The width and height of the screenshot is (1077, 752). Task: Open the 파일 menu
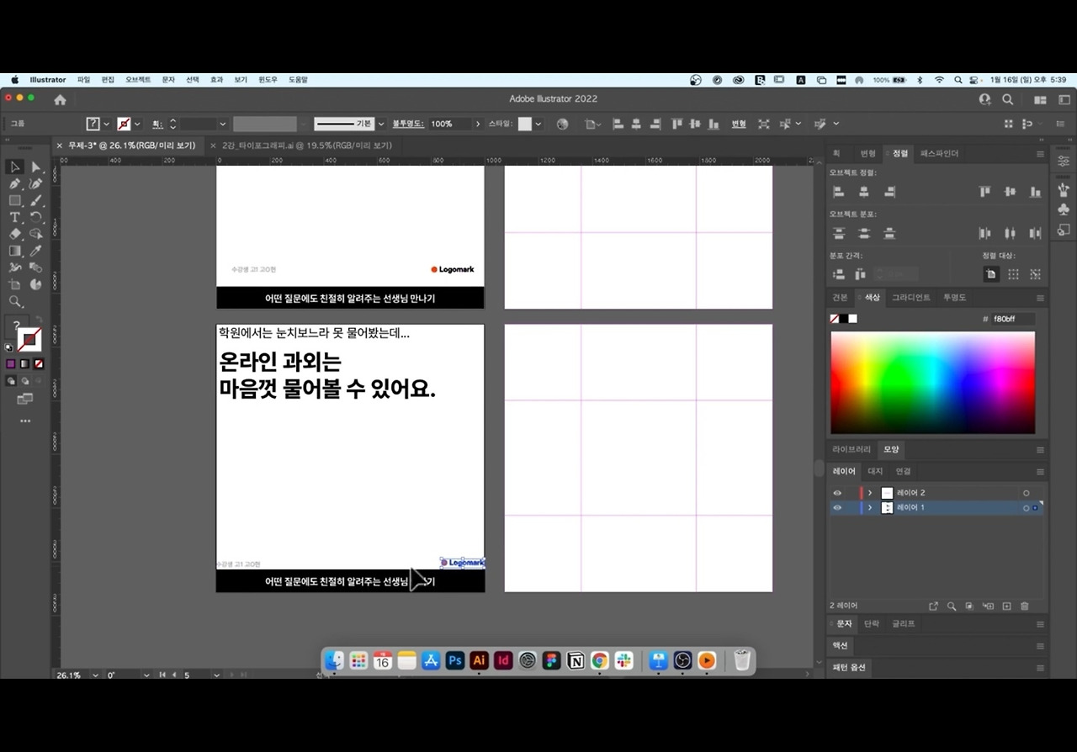pos(83,80)
